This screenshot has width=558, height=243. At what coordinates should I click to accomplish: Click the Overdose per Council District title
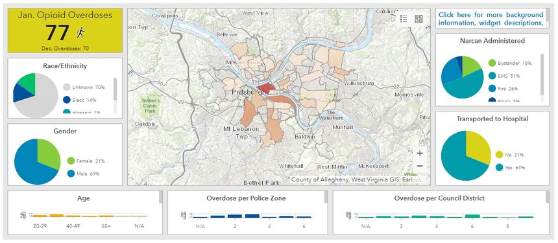pos(439,198)
